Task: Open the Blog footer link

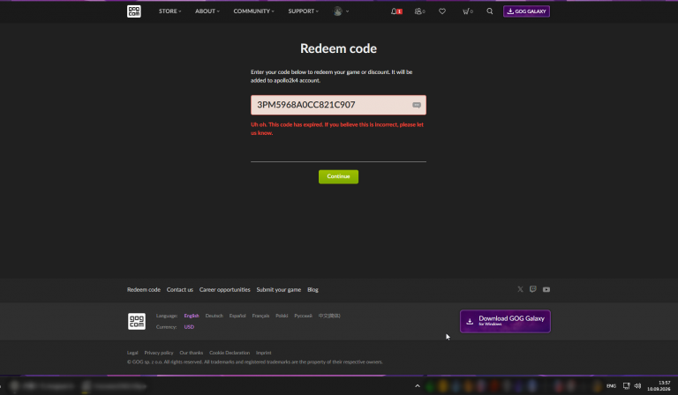Action: [313, 290]
